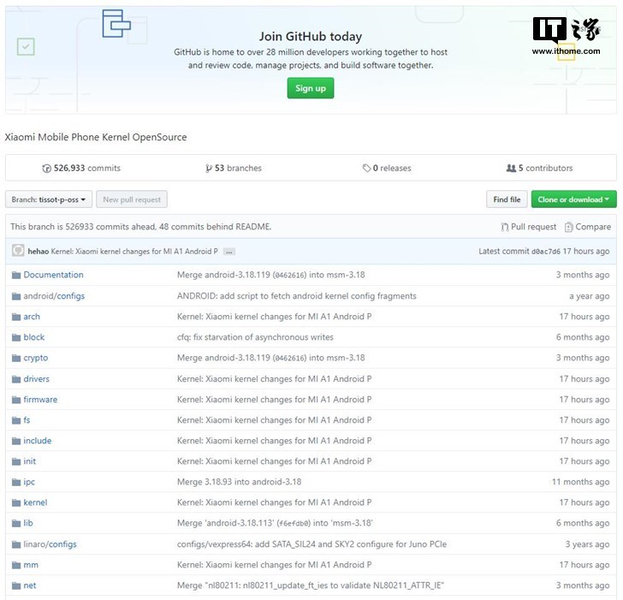Click the branches fork icon
The width and height of the screenshot is (623, 600).
pyautogui.click(x=209, y=169)
